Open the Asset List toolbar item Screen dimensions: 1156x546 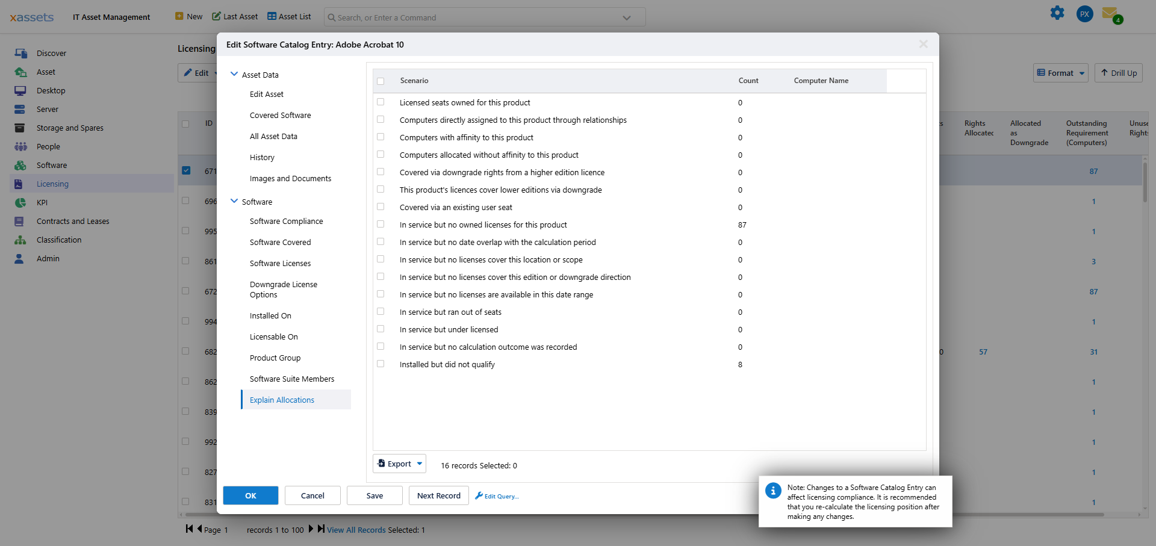(x=289, y=17)
